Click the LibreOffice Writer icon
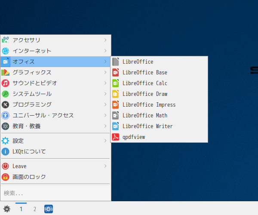 tap(116, 126)
